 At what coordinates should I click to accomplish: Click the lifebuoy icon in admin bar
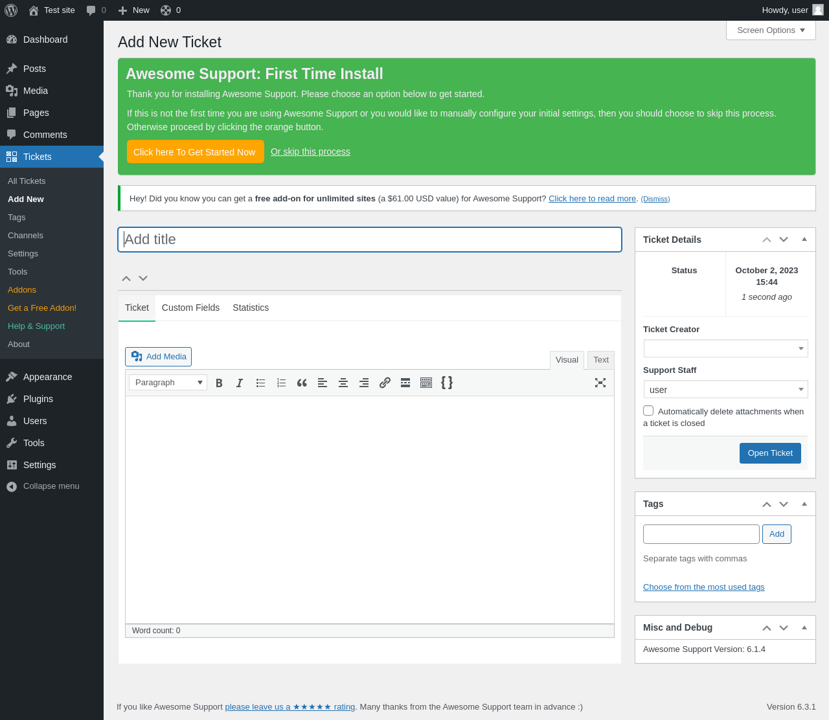click(166, 10)
